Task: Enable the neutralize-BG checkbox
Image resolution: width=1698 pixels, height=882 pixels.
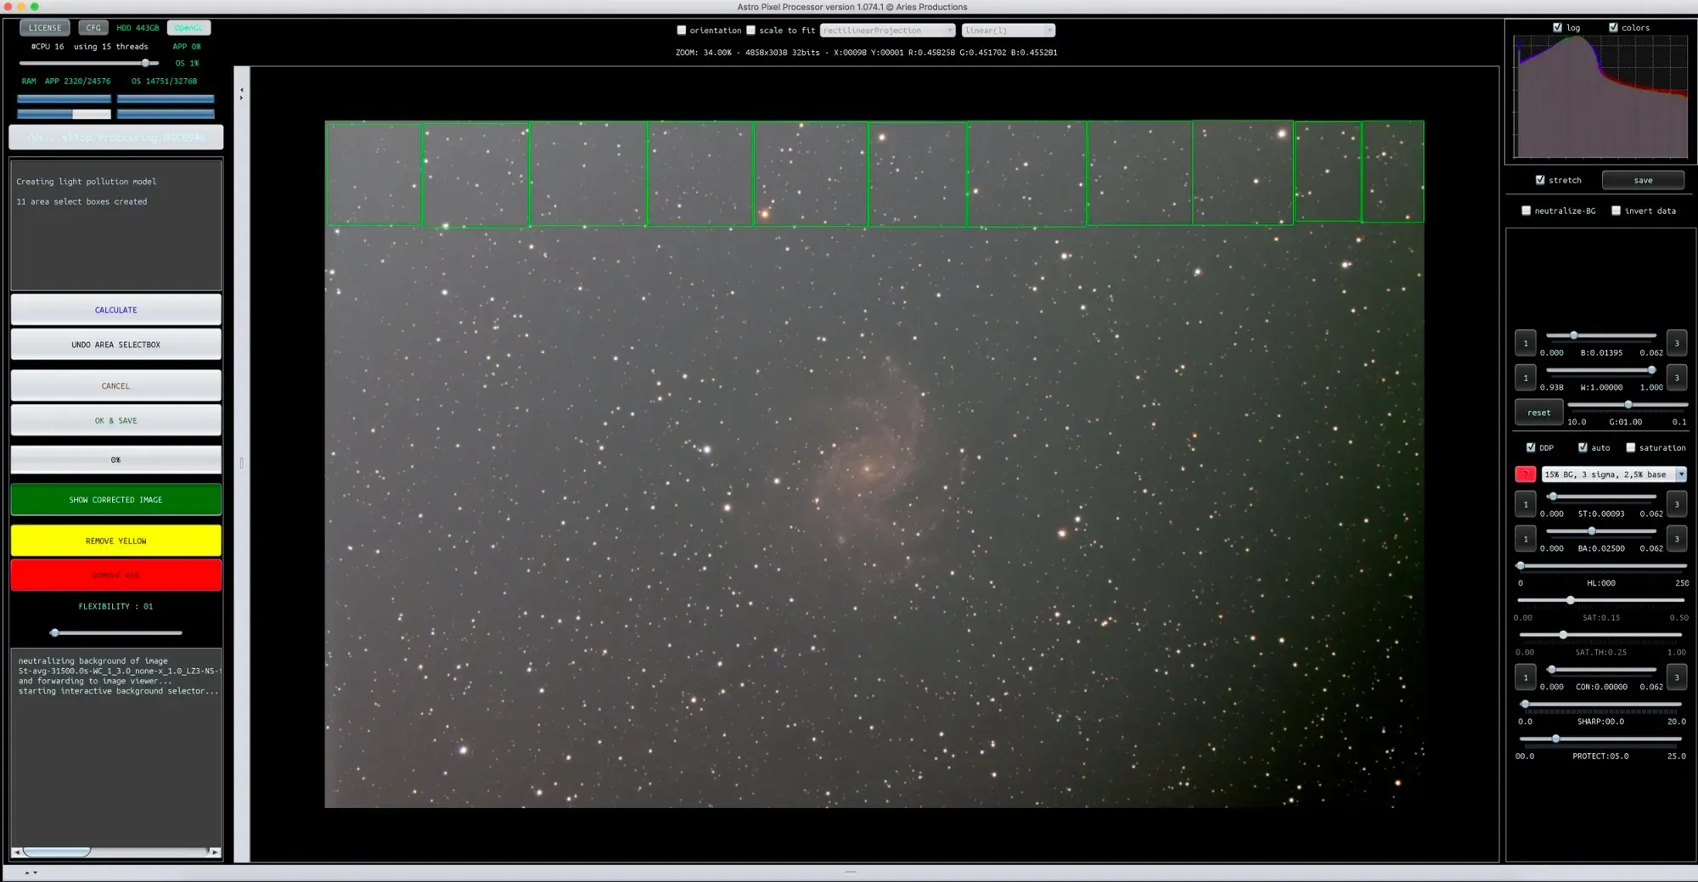Action: 1526,211
